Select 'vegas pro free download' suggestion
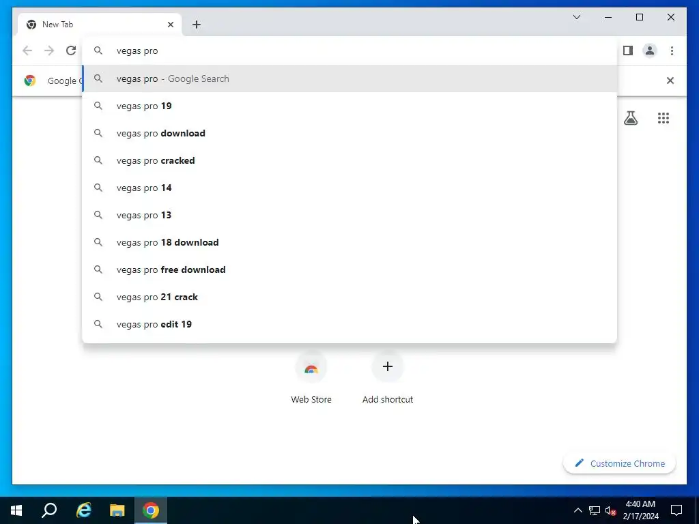 pos(349,270)
